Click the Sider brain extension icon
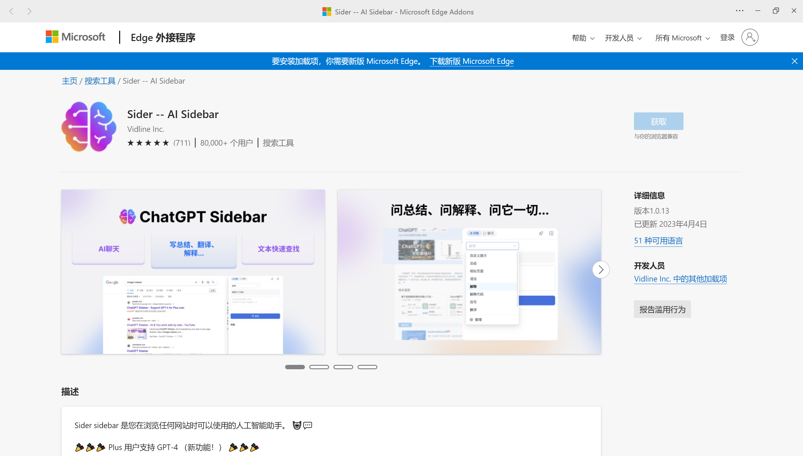 point(89,127)
